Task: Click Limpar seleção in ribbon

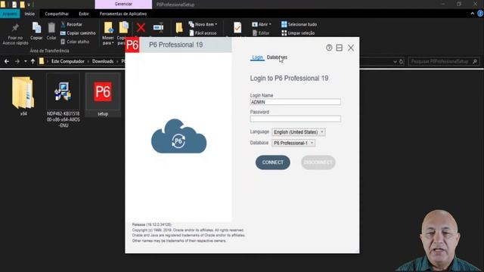Action: point(298,32)
